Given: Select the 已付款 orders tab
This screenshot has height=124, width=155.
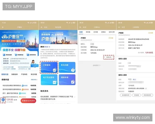Looking at the screenshot, I should 96,32.
